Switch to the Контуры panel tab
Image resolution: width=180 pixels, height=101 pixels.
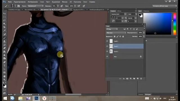pos(148,94)
